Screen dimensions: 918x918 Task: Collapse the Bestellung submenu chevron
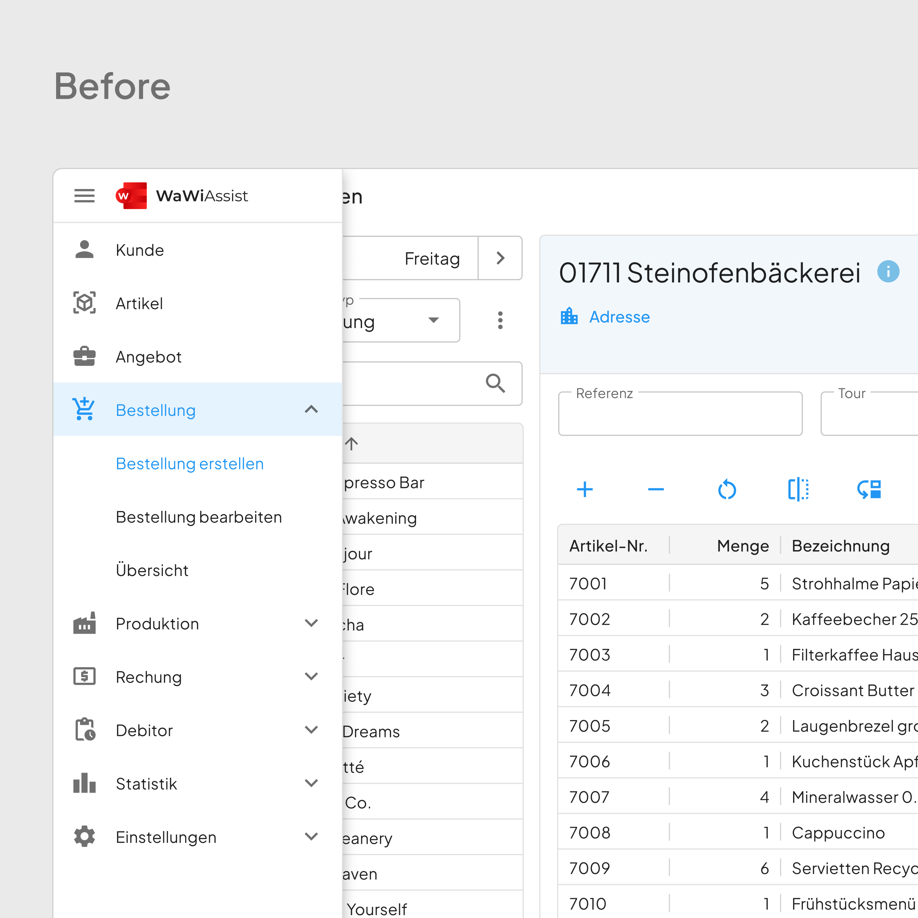coord(311,409)
